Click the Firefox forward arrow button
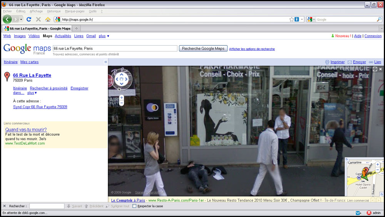Image resolution: width=385 pixels, height=217 pixels. pyautogui.click(x=15, y=19)
